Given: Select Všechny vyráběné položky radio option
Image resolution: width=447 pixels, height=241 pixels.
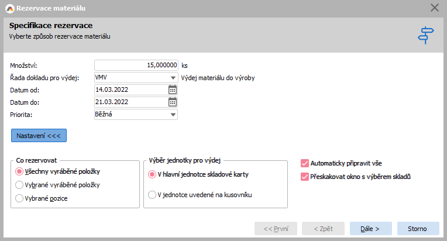Looking at the screenshot, I should [x=19, y=171].
